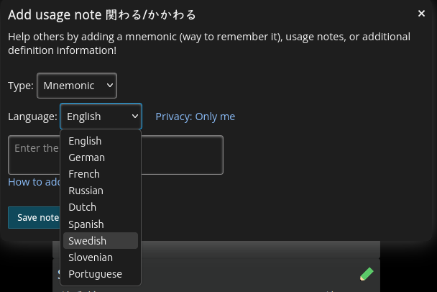Choose Russian from the language list

101,191
